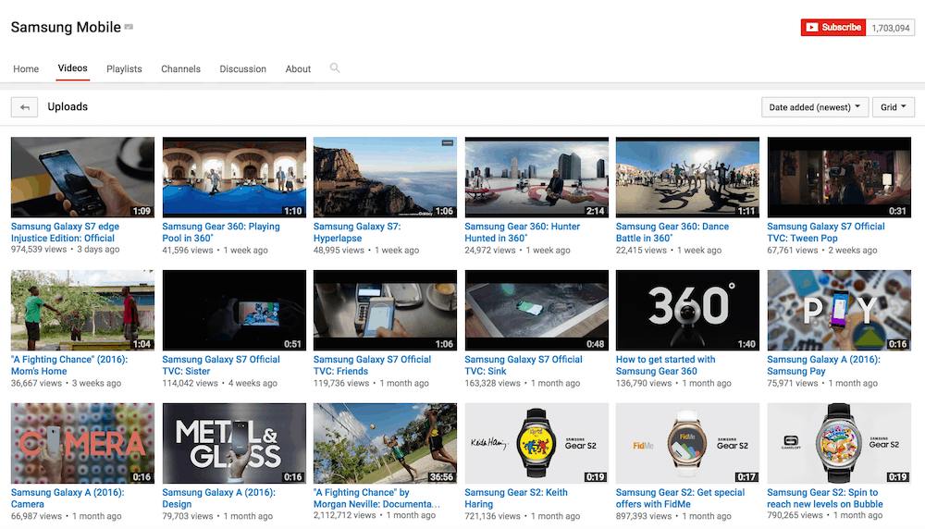This screenshot has height=529, width=925.
Task: Select the Discussion tab
Action: pyautogui.click(x=242, y=69)
